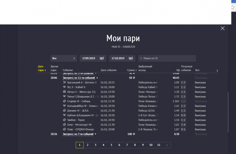
Task: Click tennis icon beside Жу Э - Хабиб Х
Action: click(64, 87)
